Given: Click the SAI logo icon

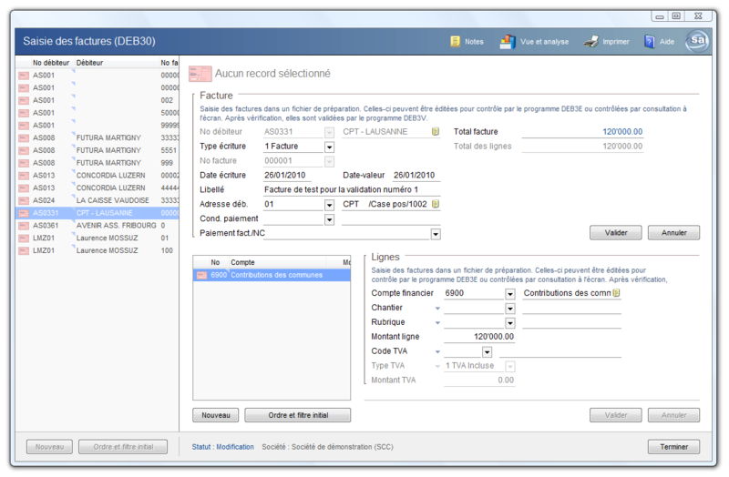Looking at the screenshot, I should [698, 41].
